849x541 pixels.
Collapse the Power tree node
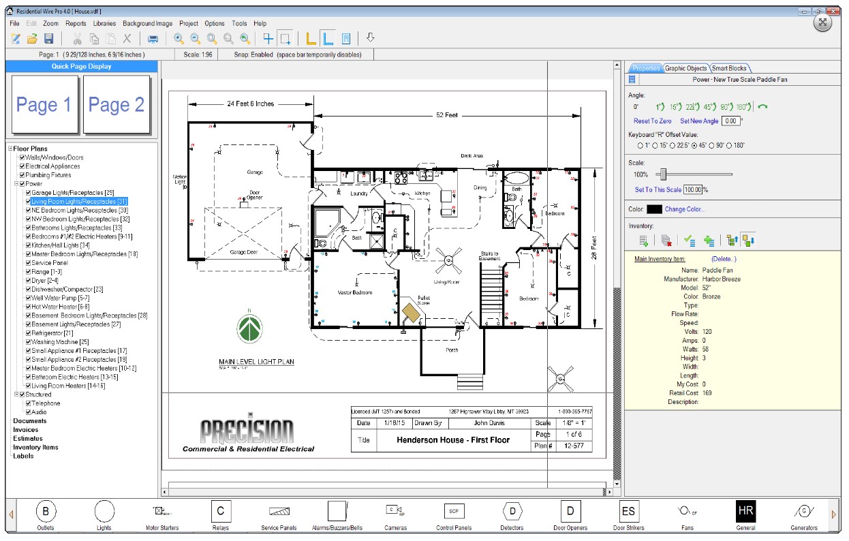[x=16, y=184]
